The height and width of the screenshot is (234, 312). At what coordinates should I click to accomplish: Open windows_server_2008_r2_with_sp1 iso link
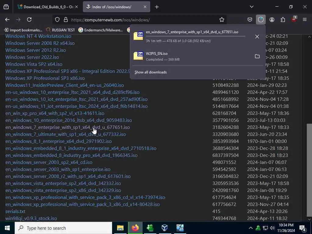[68, 176]
